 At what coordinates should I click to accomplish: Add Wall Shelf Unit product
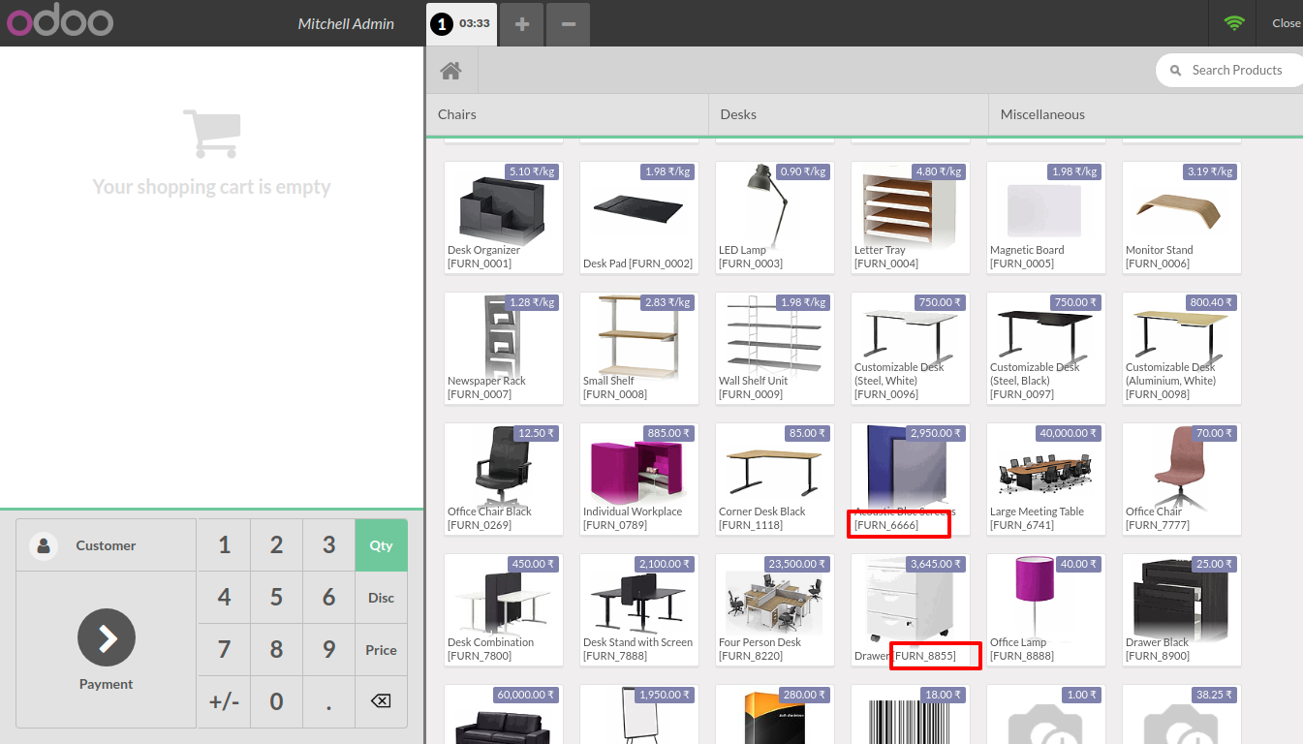(775, 349)
